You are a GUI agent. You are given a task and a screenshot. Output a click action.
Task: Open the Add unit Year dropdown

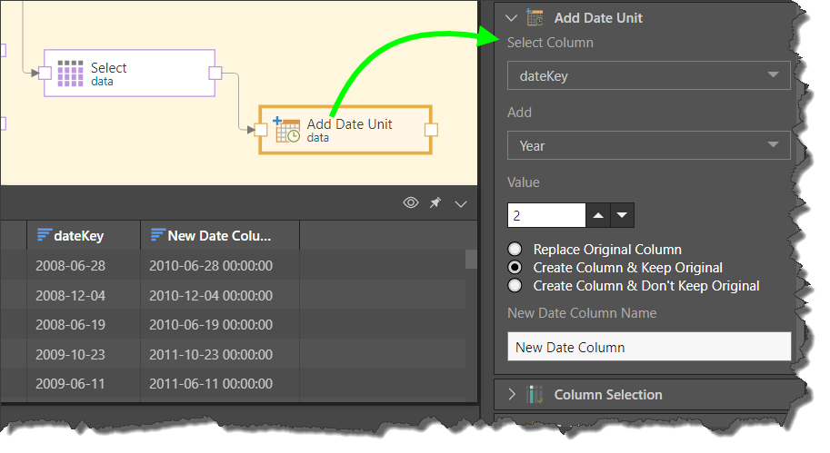click(648, 145)
